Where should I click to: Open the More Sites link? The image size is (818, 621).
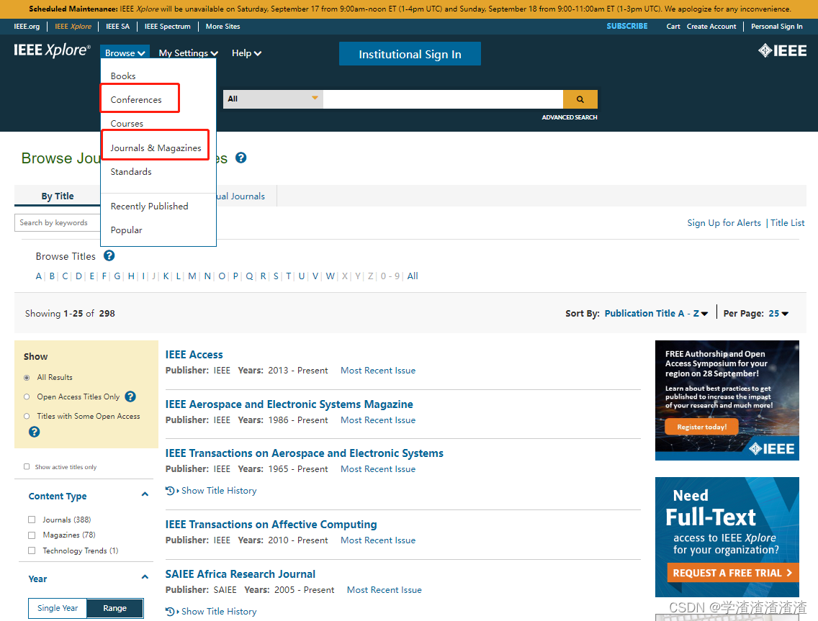223,26
